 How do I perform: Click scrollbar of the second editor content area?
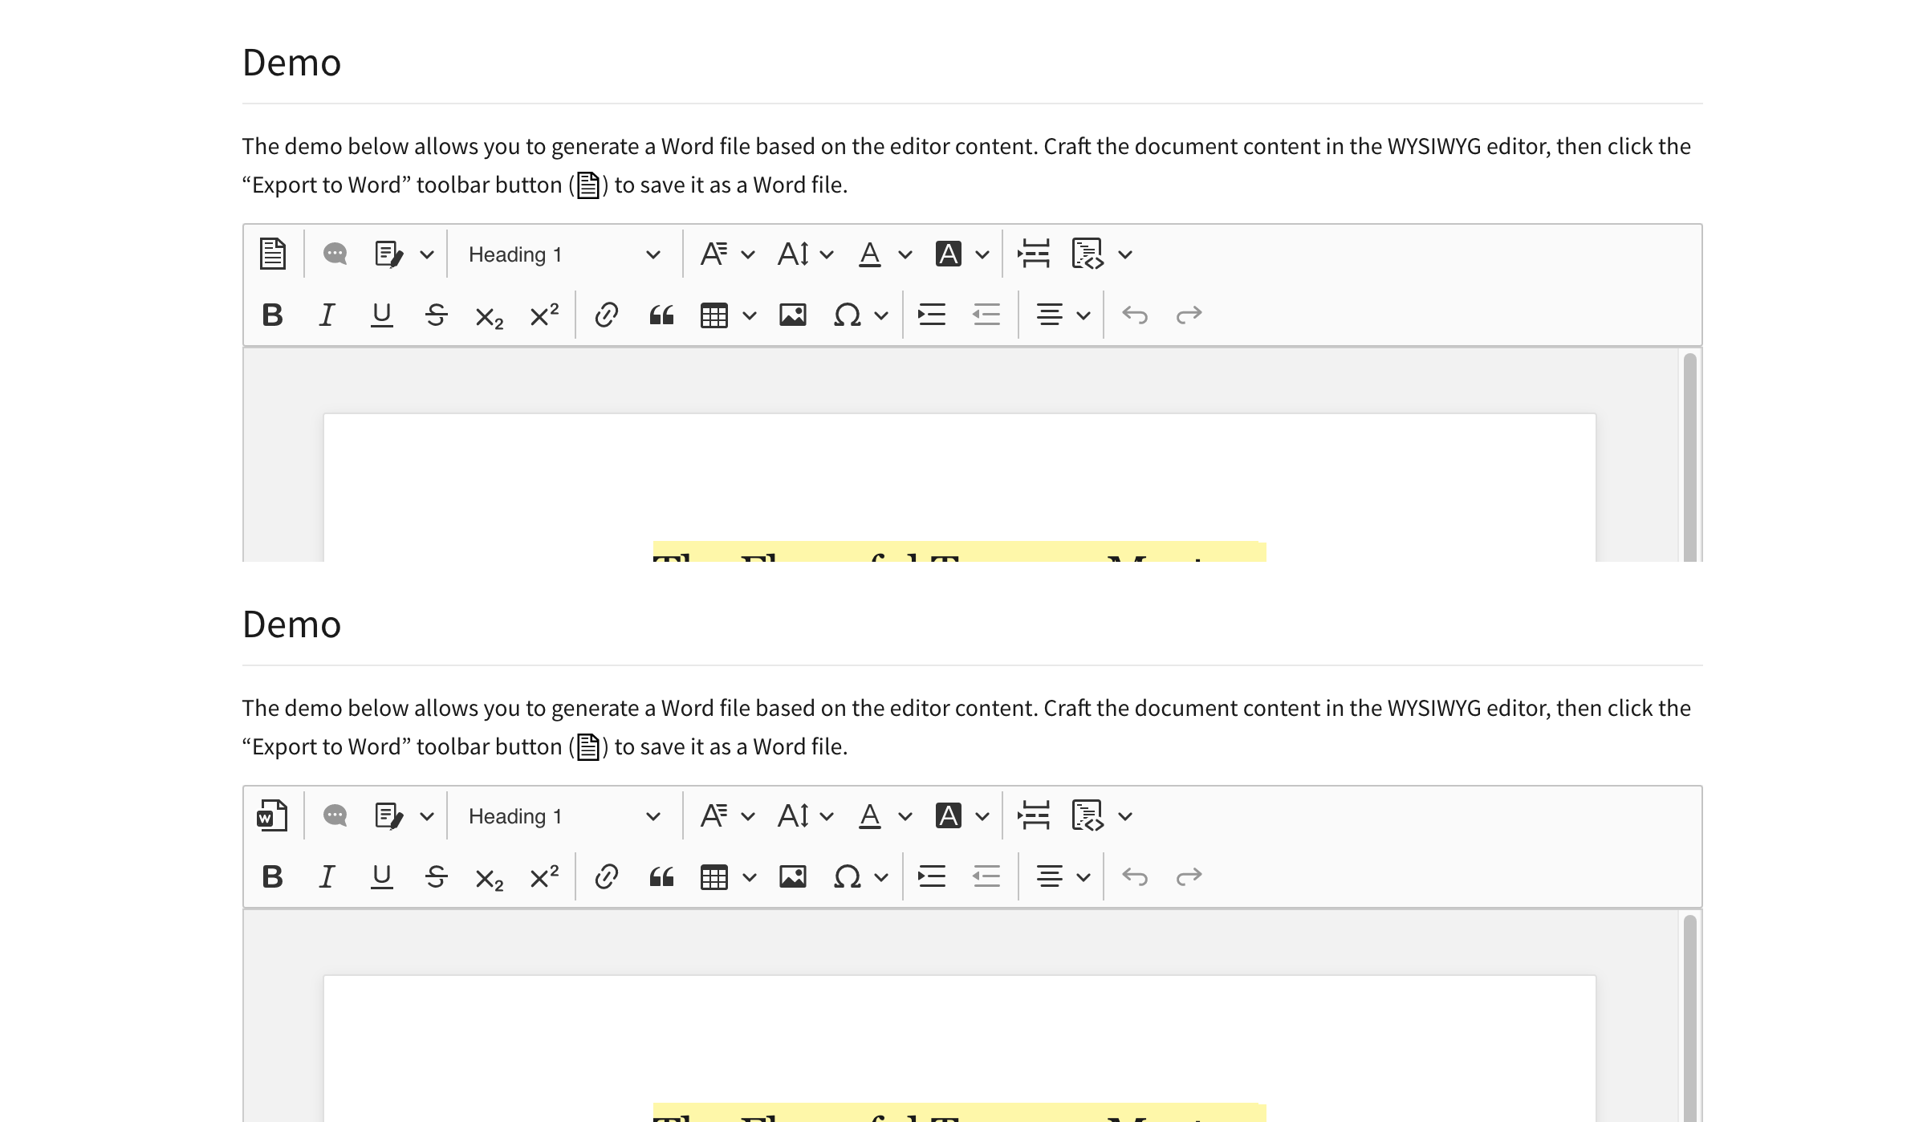point(1689,1018)
